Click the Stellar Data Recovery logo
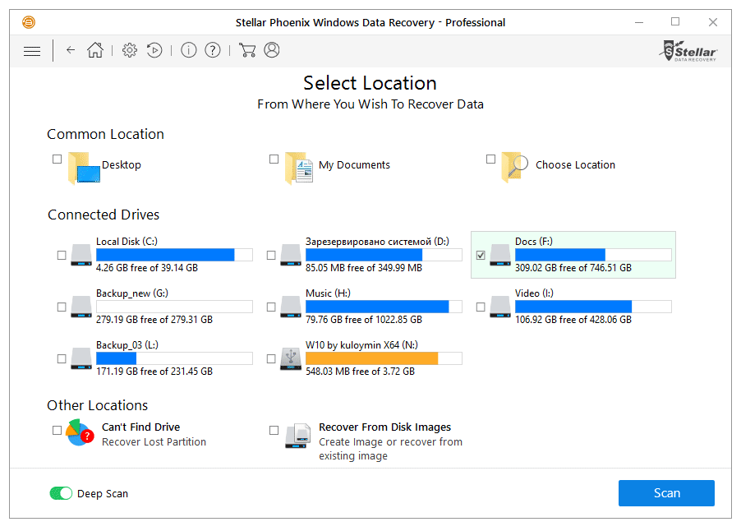 [x=688, y=51]
